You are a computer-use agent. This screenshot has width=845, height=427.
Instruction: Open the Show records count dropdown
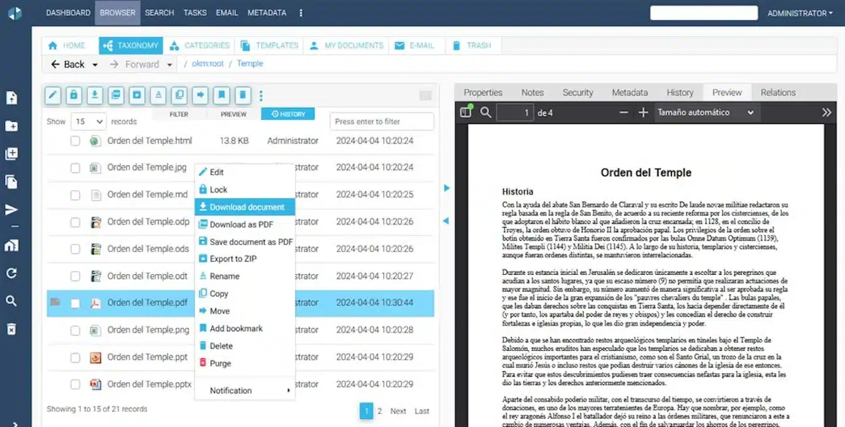pos(88,121)
